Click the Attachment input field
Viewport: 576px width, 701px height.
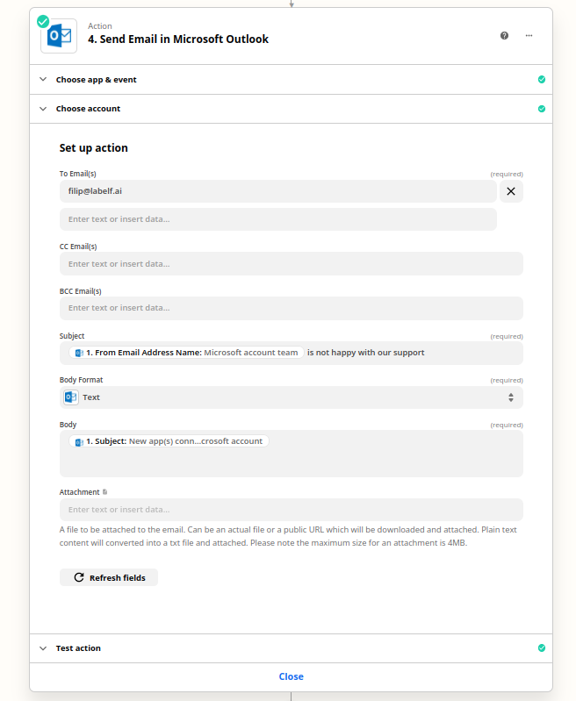291,510
